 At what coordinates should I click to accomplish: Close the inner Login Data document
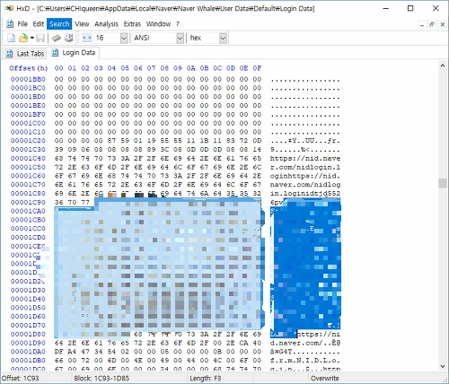tap(443, 24)
